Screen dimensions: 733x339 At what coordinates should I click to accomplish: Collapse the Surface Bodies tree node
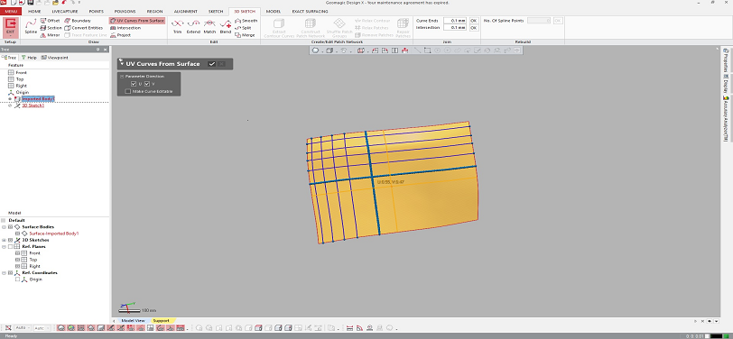pyautogui.click(x=4, y=227)
